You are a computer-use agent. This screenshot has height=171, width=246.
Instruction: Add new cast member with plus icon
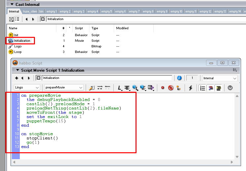click(16, 78)
